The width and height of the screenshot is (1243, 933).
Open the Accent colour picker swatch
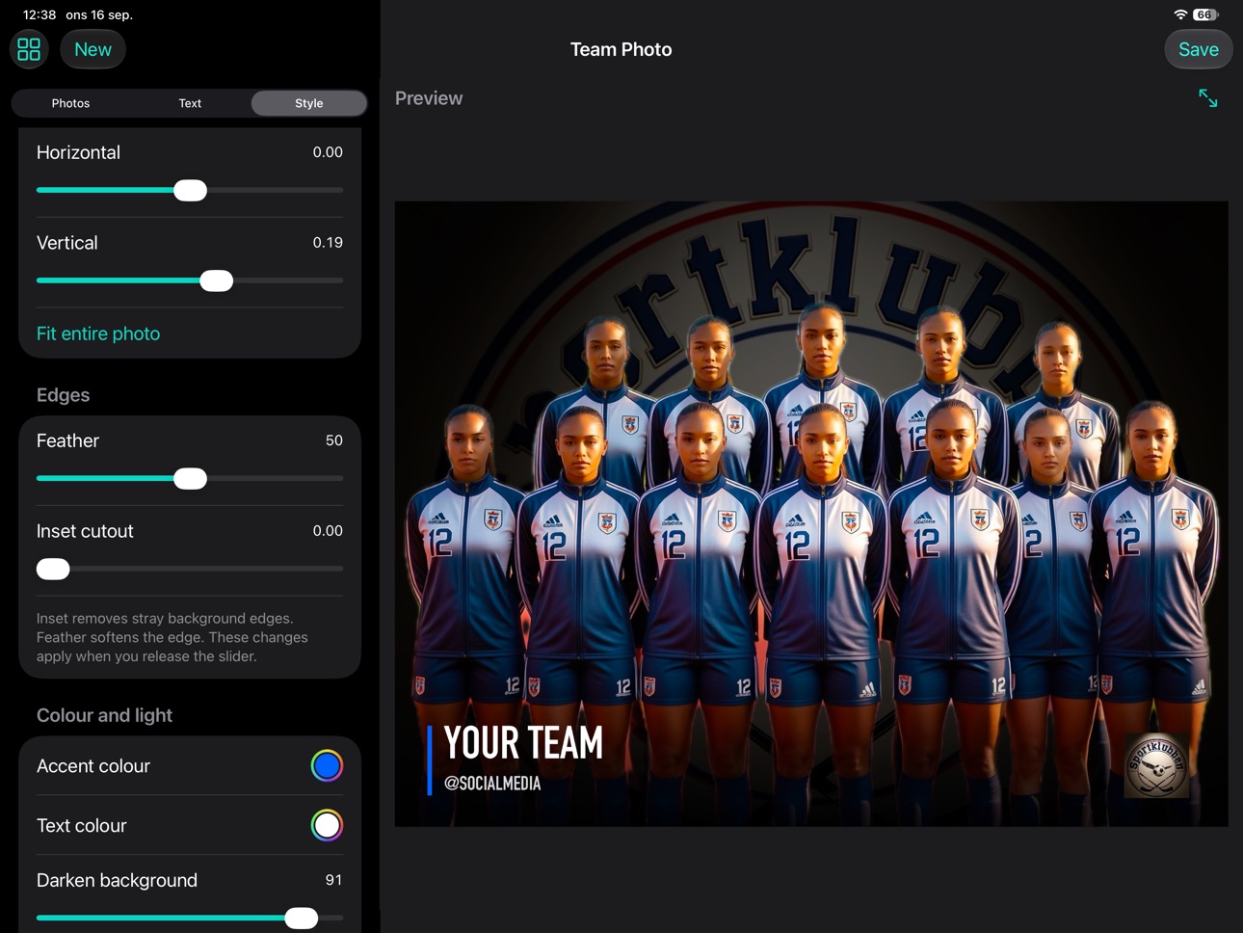pyautogui.click(x=327, y=766)
